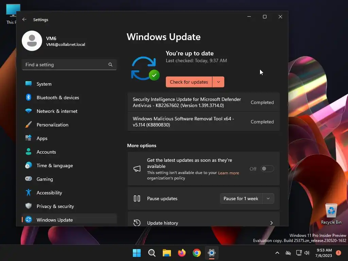Screen dimensions: 348x261
Task: Launch File Explorer from taskbar
Action: pos(167,253)
